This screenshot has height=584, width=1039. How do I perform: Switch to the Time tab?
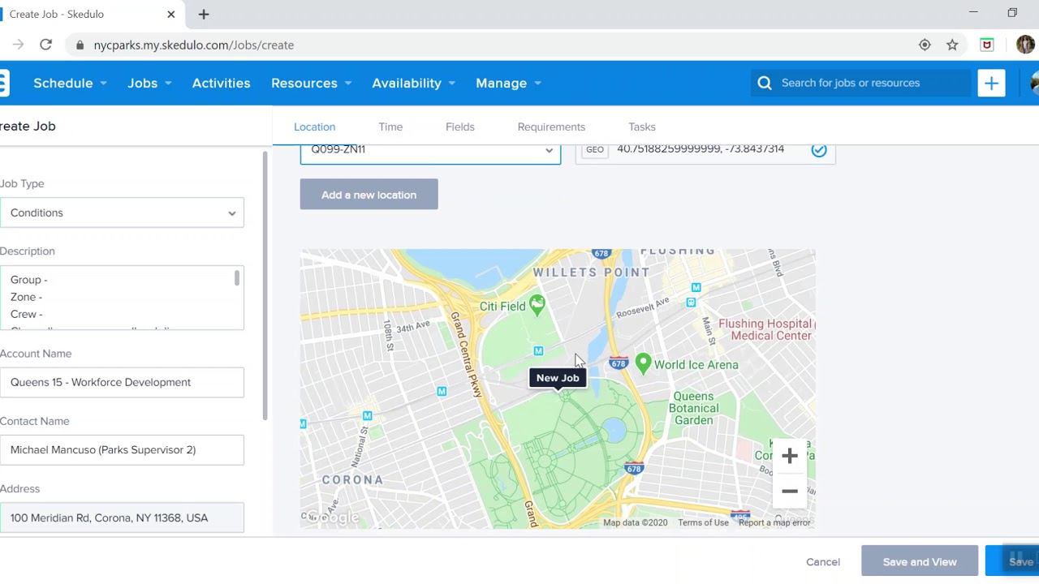(390, 127)
